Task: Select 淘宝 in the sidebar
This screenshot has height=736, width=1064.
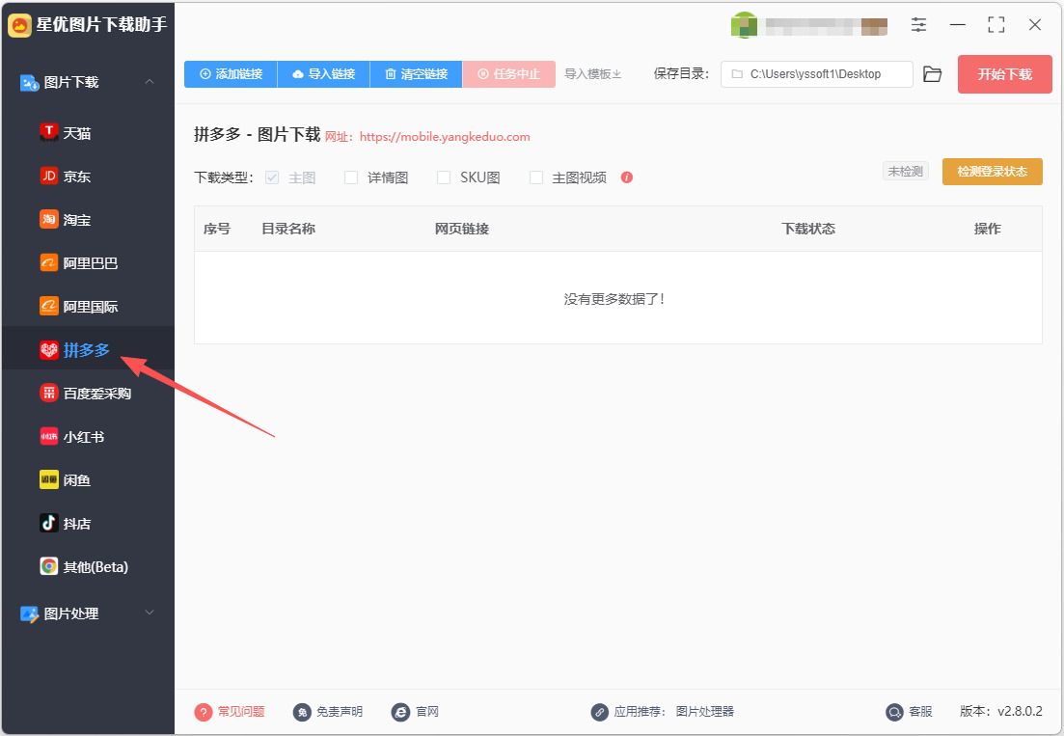Action: tap(88, 220)
